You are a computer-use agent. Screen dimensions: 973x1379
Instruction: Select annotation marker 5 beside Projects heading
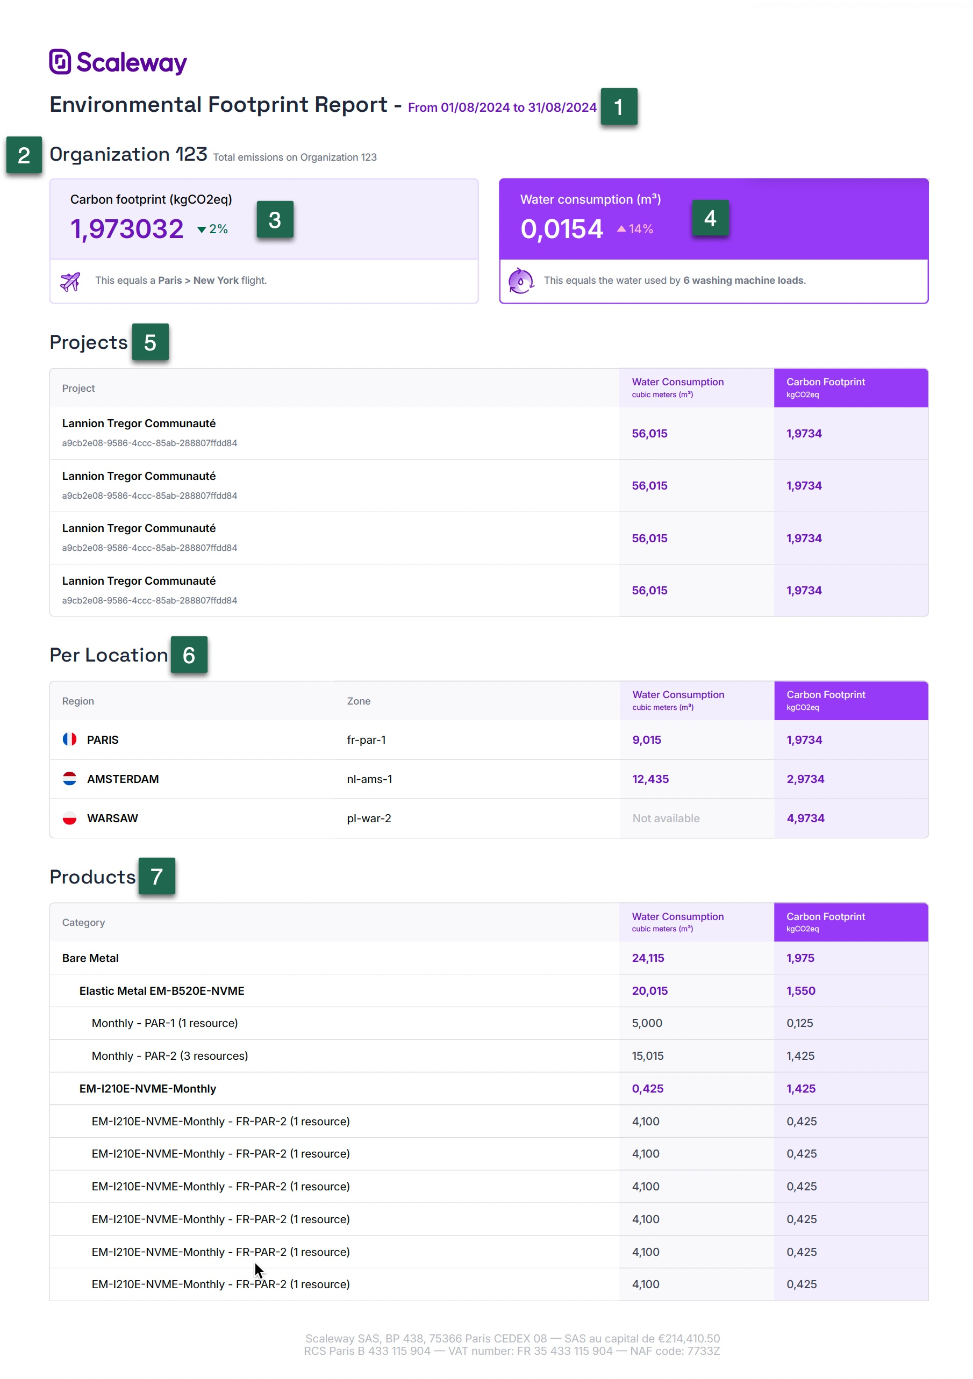(150, 342)
